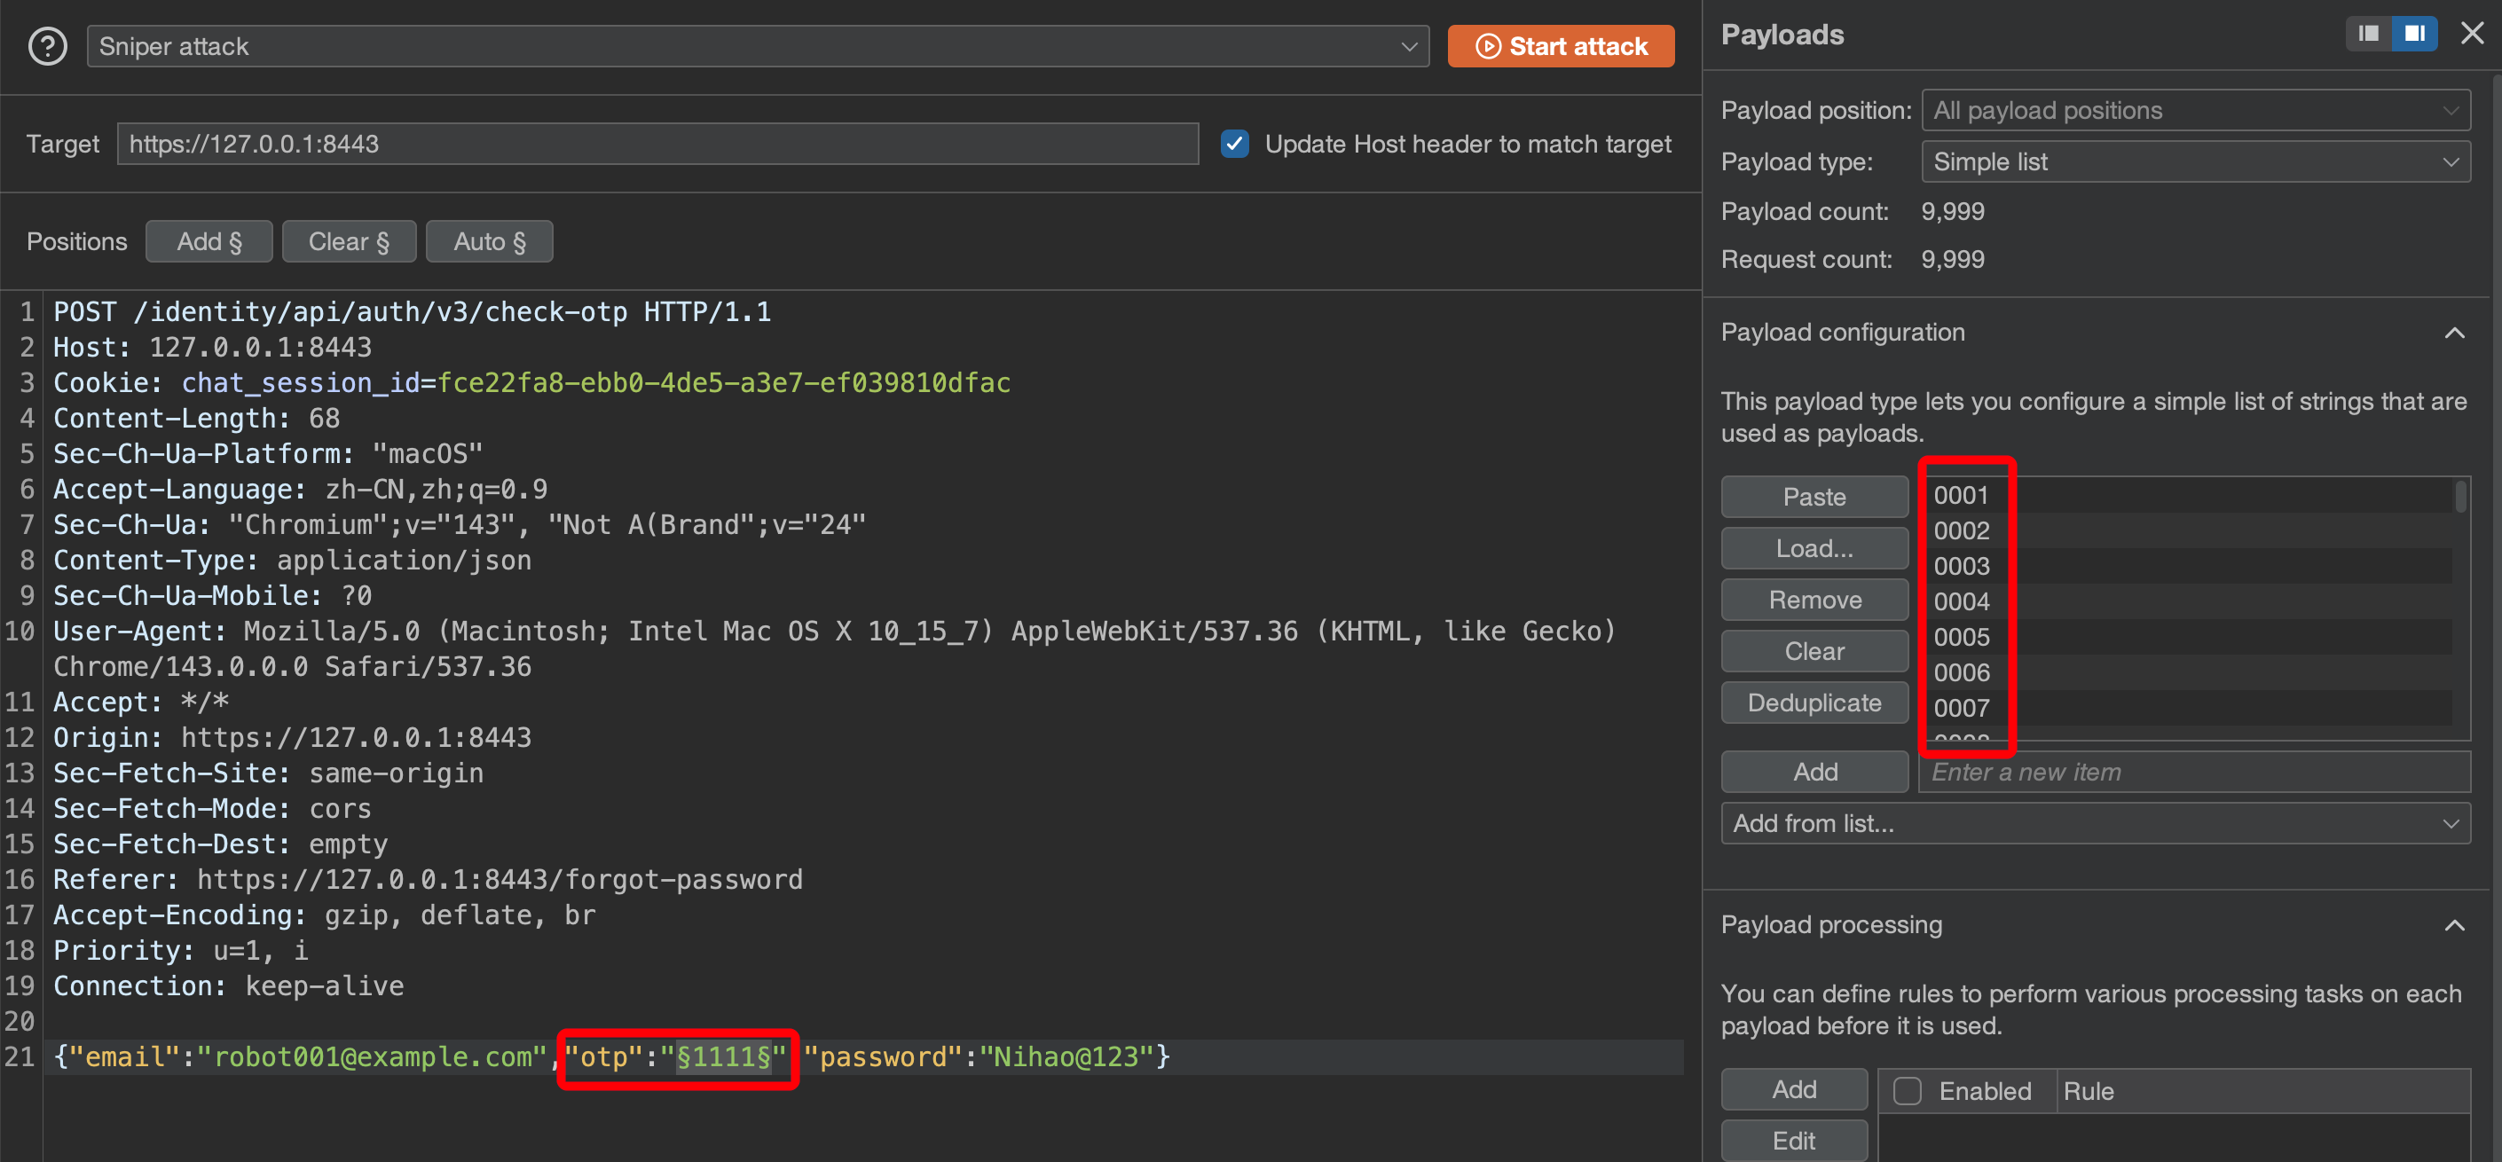Click the help question mark icon
This screenshot has width=2502, height=1162.
[47, 45]
